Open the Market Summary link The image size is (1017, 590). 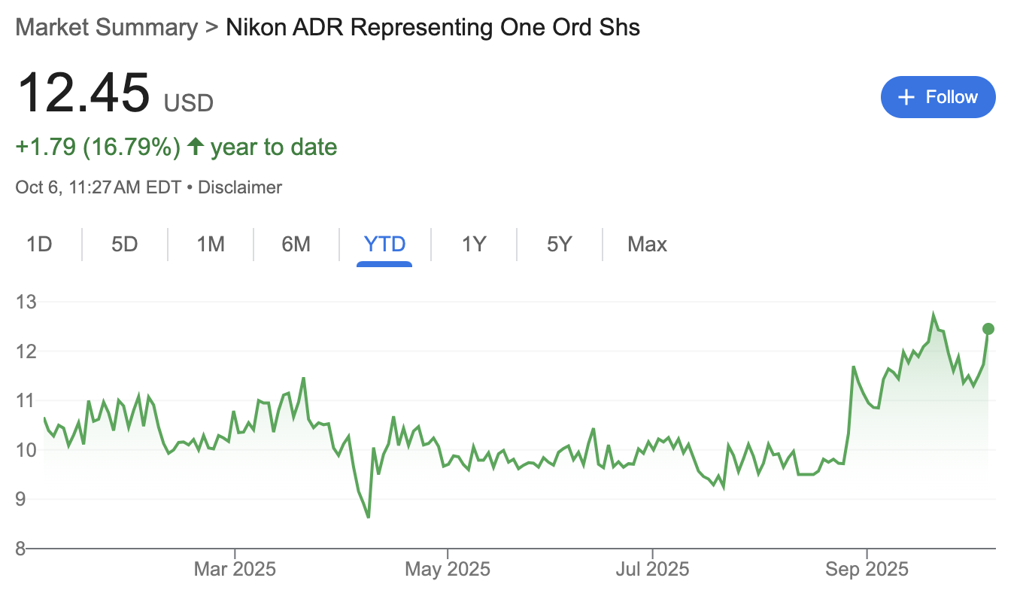click(x=106, y=28)
